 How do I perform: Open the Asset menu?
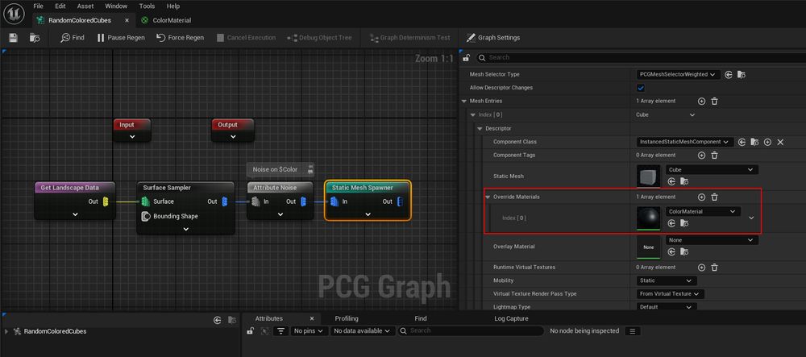coord(85,6)
